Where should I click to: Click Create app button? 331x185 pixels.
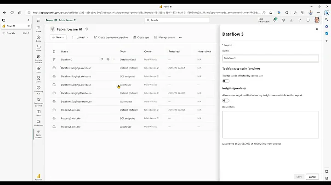click(141, 37)
